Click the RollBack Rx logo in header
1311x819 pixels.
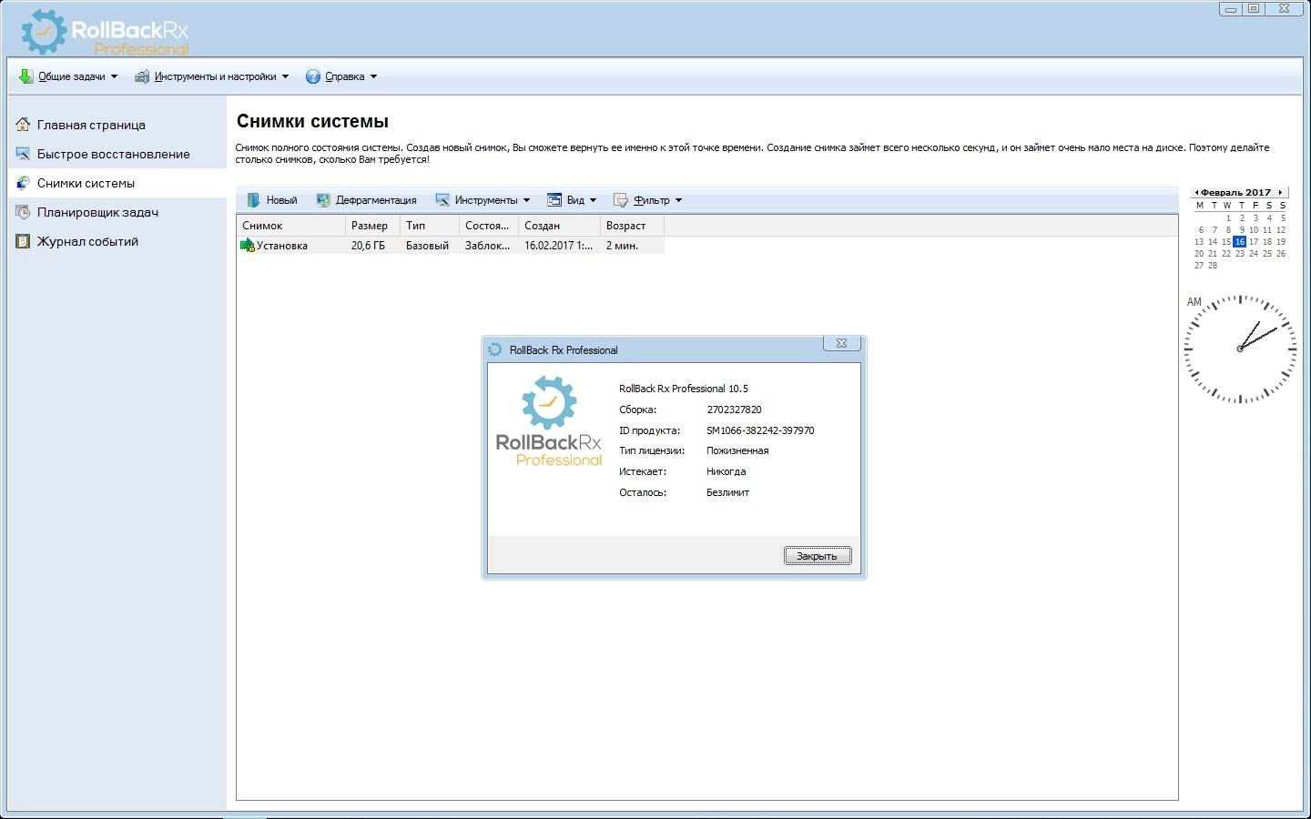[x=105, y=34]
